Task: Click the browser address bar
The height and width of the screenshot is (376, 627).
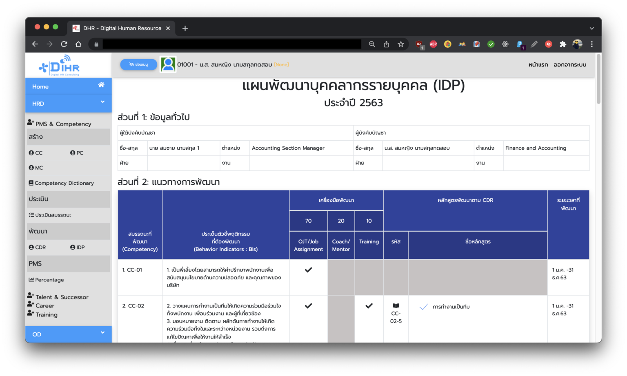Action: tap(231, 44)
